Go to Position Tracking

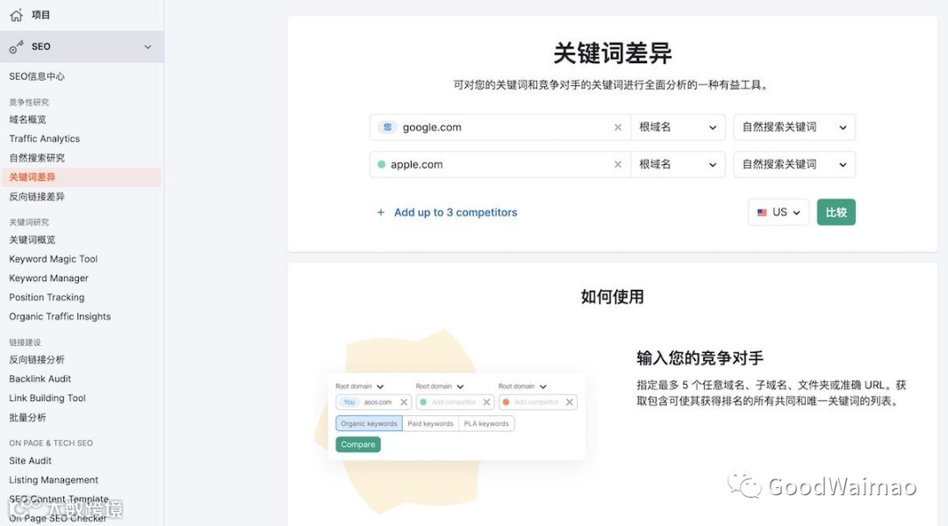click(x=47, y=298)
